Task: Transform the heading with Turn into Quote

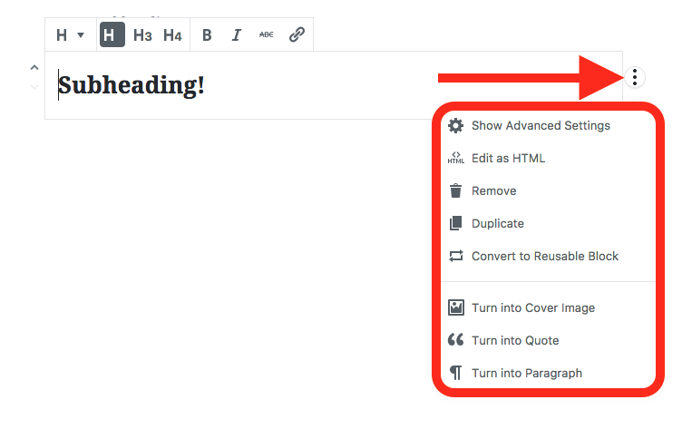Action: pos(514,341)
